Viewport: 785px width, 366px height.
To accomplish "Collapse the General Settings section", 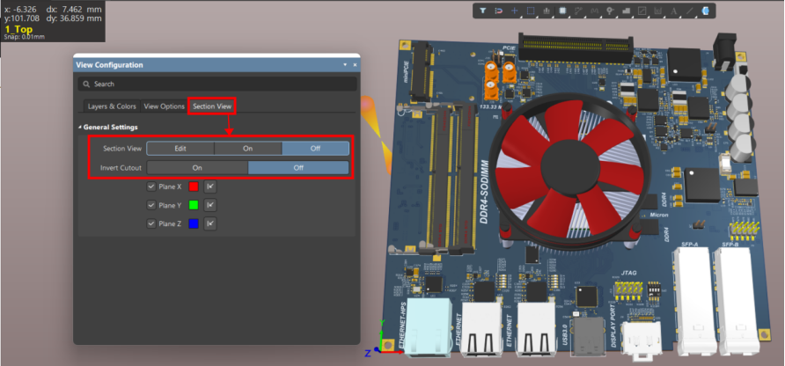I will [80, 128].
